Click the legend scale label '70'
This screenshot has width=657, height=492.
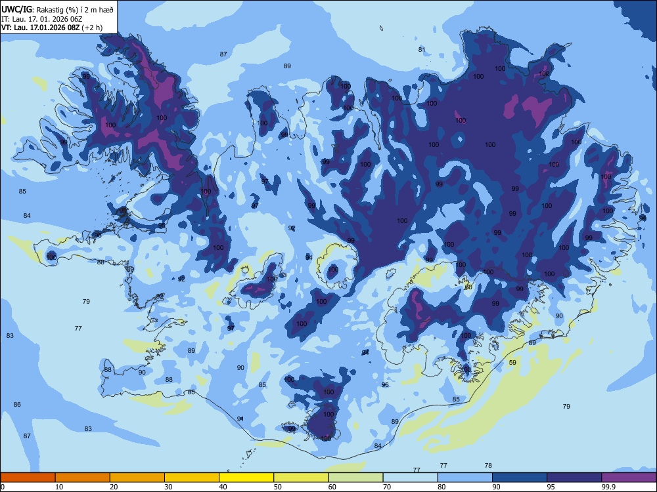387,487
